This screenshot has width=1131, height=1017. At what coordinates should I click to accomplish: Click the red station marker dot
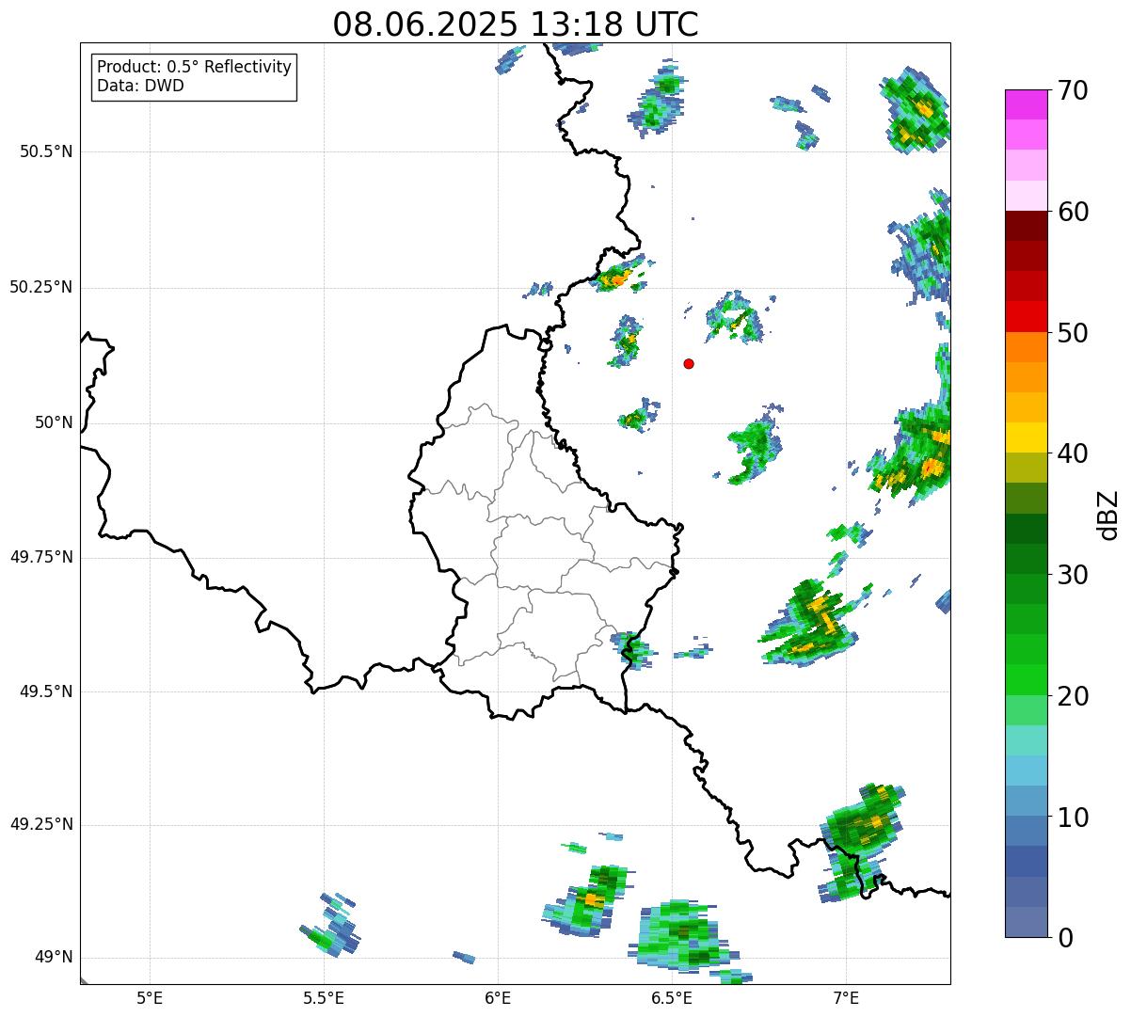689,363
